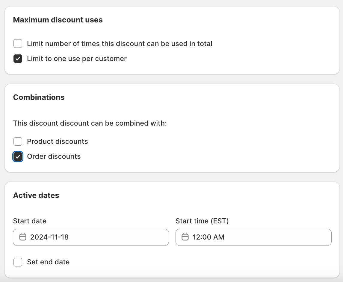Uncheck the Order discounts checkbox
The image size is (343, 282).
click(x=18, y=156)
